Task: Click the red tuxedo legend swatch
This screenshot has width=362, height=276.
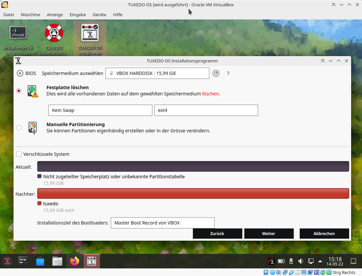Action: click(39, 203)
